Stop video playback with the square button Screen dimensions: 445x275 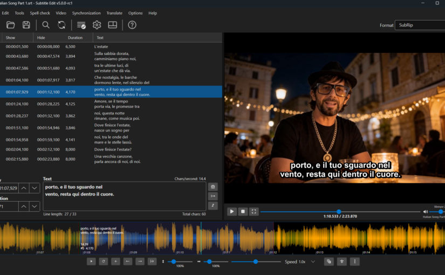tap(243, 211)
